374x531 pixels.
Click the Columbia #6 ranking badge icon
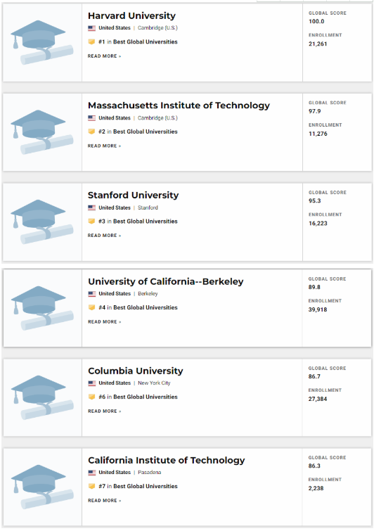pyautogui.click(x=91, y=397)
